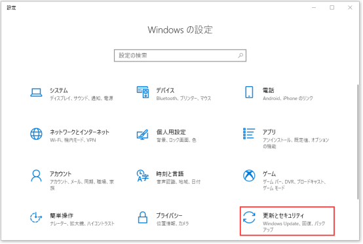The image size is (363, 244).
Task: Click the magnifier search icon
Action: [x=240, y=56]
